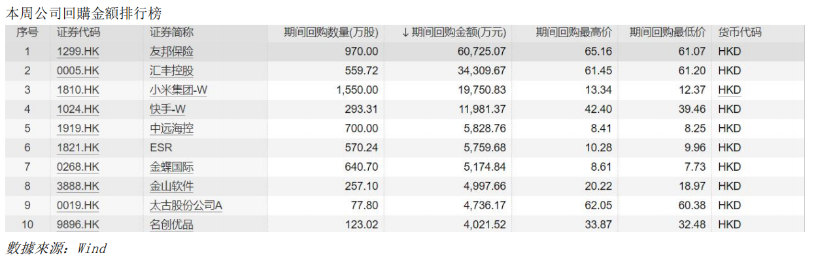Click 小米集团-W security name
The image size is (818, 266).
point(178,90)
